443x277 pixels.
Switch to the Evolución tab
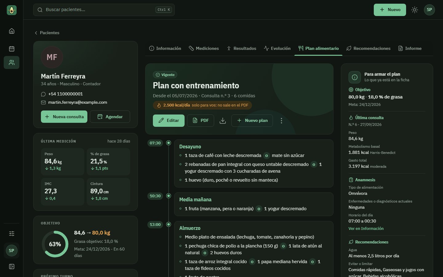coord(277,48)
